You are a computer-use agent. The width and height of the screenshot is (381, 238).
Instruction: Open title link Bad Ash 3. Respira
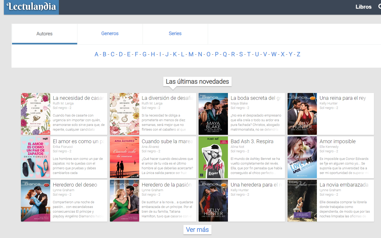[x=252, y=141]
